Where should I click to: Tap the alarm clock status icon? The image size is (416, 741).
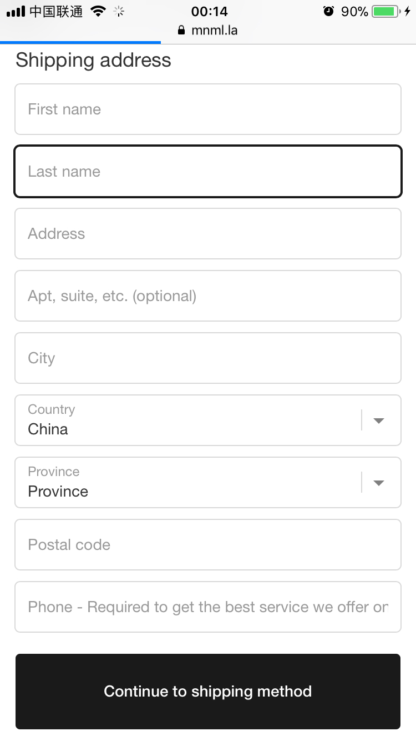tap(329, 11)
